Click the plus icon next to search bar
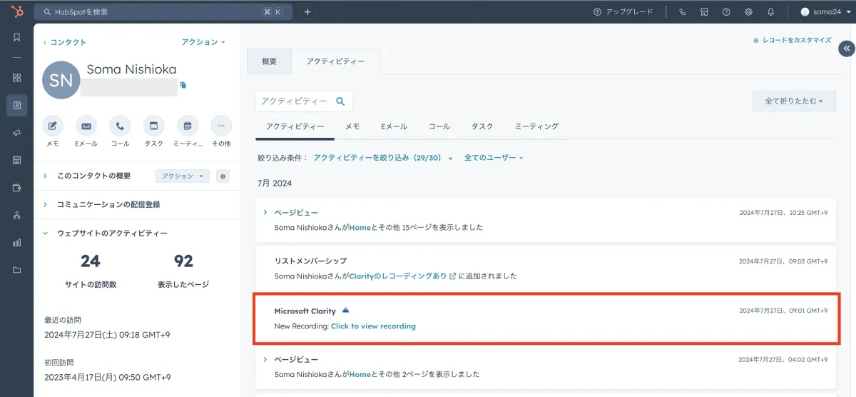This screenshot has width=856, height=397. 307,12
